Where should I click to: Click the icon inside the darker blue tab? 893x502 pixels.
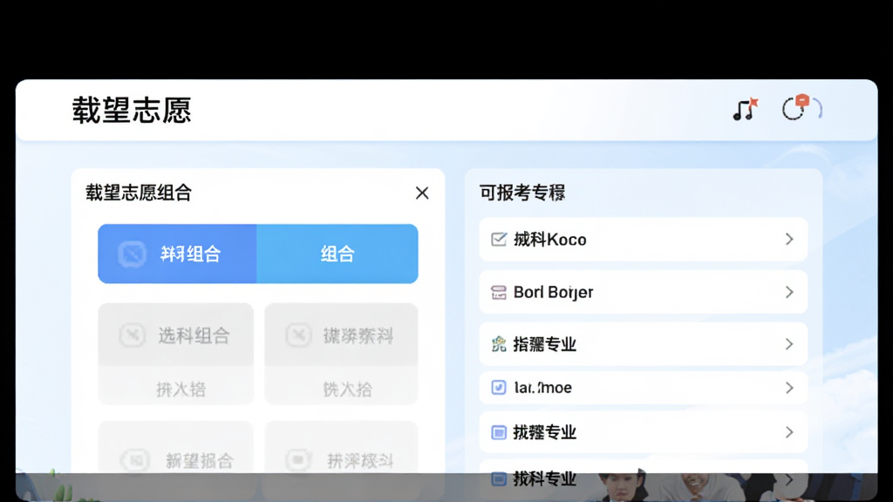coord(133,254)
